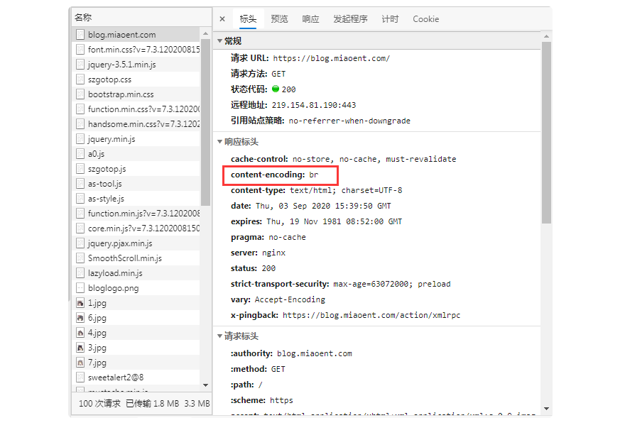Click file icon beside a0.js

tap(80, 154)
